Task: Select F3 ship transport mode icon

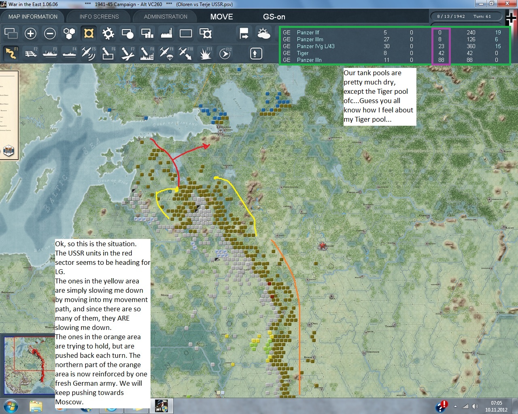Action: click(x=50, y=53)
